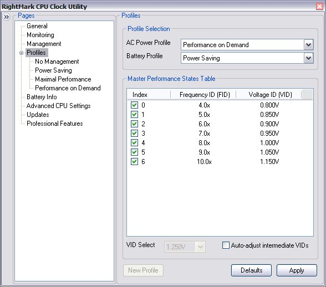Image resolution: width=326 pixels, height=287 pixels.
Task: Uncheck performance state index 1
Action: [134, 114]
